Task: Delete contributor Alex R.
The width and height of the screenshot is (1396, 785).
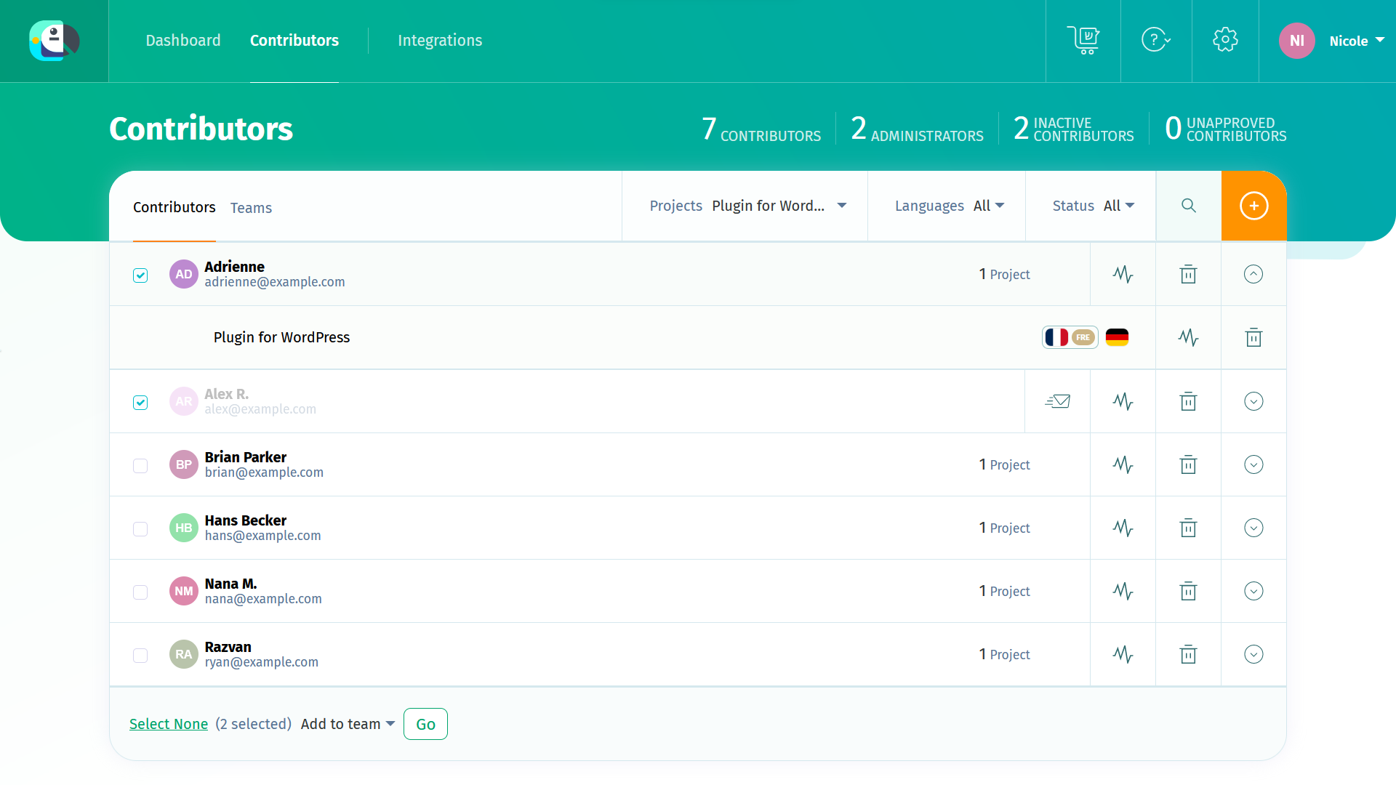Action: [x=1188, y=401]
